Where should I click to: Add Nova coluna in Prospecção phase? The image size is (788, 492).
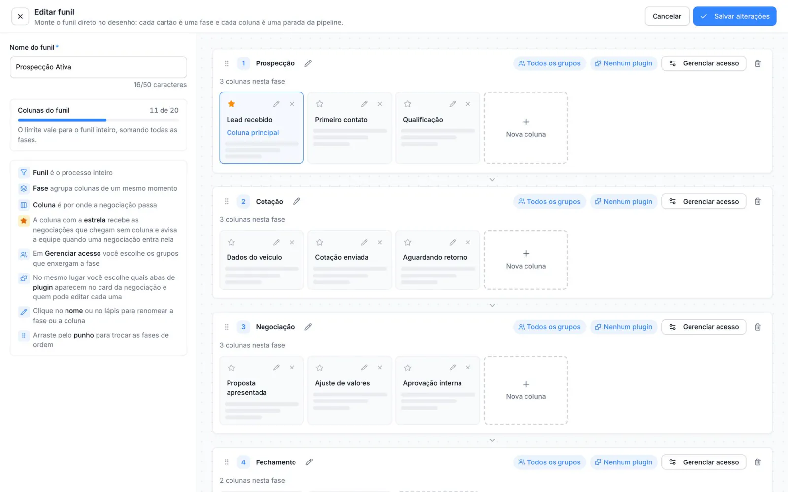(526, 128)
